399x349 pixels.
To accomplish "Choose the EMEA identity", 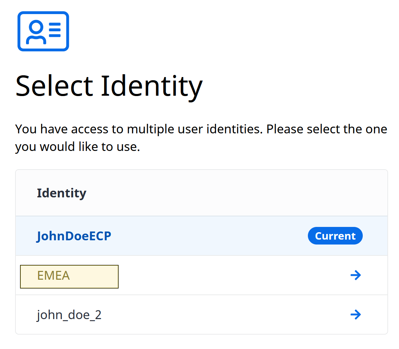I will [53, 275].
